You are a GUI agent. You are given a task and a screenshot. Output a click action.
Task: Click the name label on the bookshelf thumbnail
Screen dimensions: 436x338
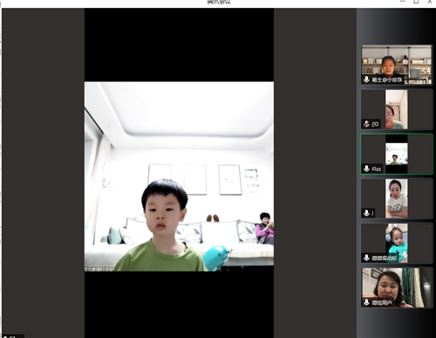pyautogui.click(x=387, y=79)
